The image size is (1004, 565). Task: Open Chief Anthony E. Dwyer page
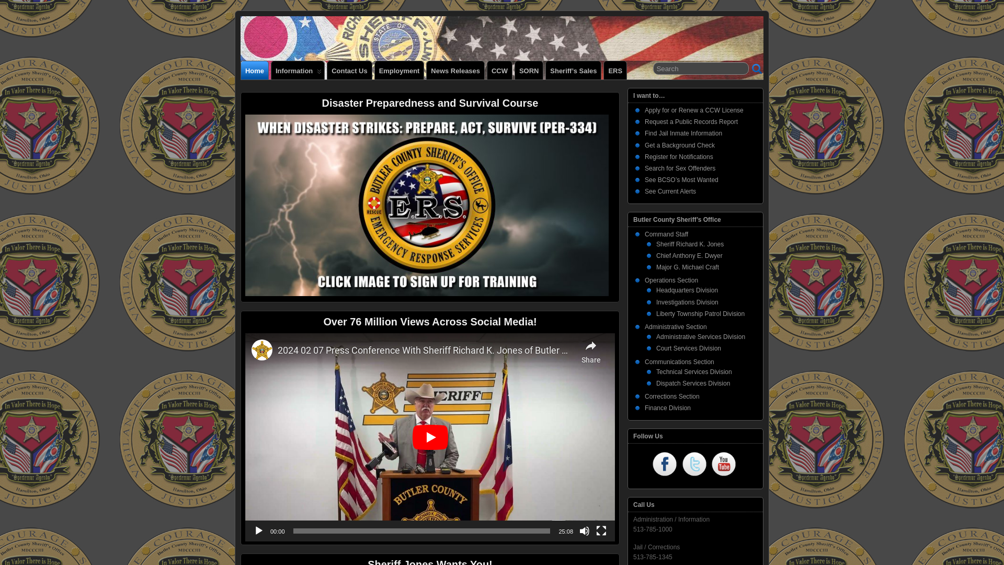(x=689, y=256)
